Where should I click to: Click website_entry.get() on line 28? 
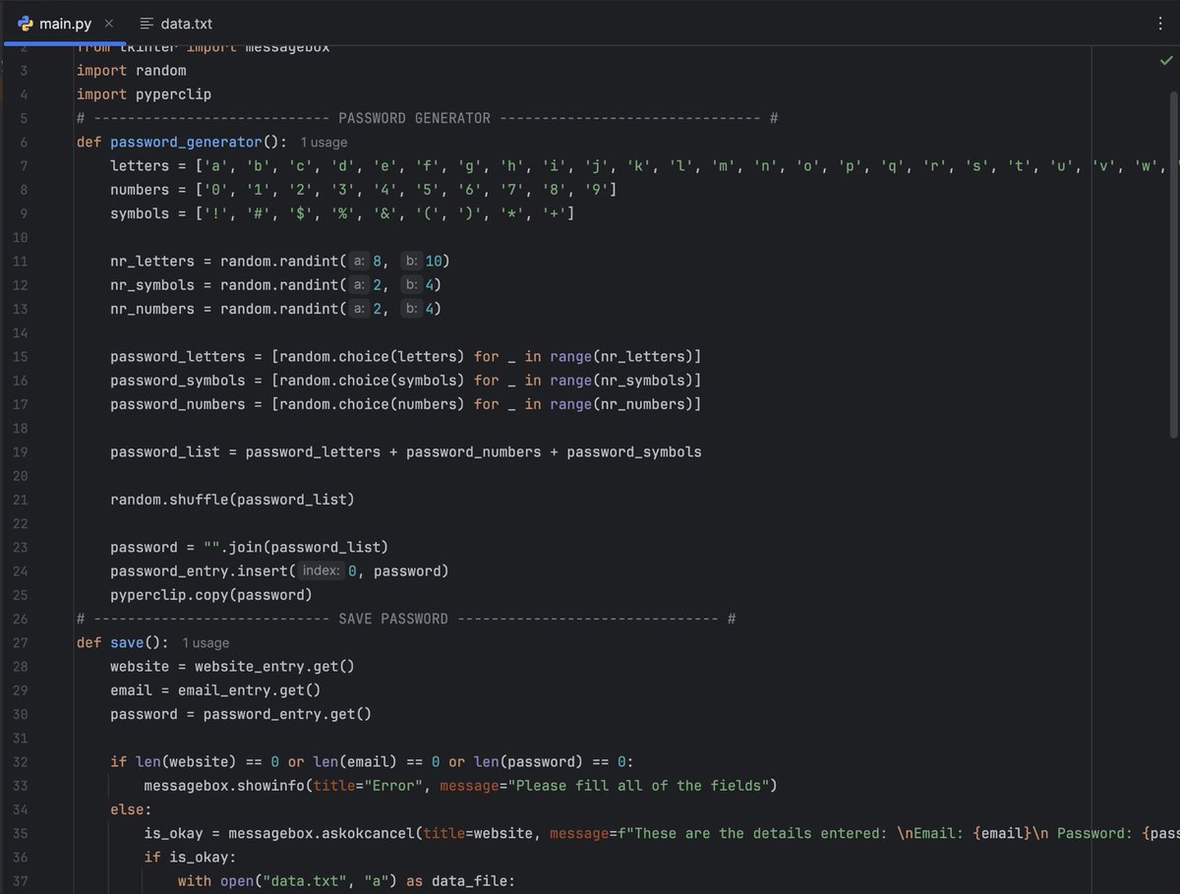(x=274, y=667)
